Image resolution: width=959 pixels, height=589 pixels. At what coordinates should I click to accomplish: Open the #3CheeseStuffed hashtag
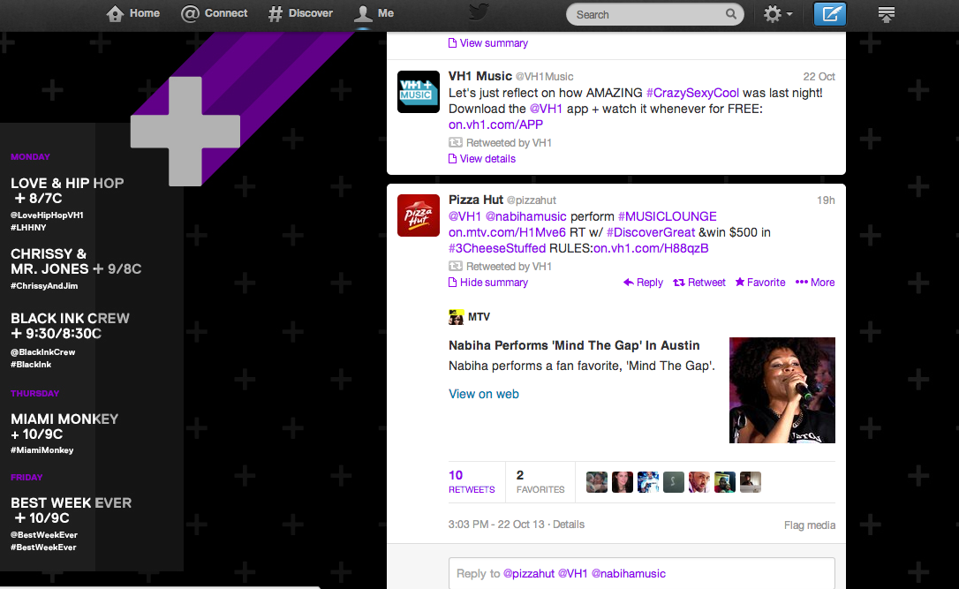coord(497,248)
